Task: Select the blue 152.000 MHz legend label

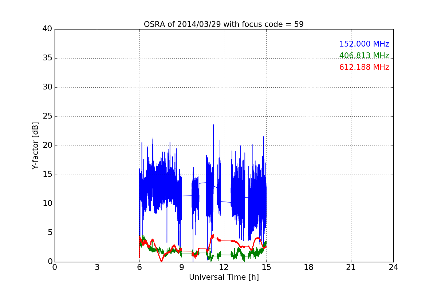Action: [364, 44]
